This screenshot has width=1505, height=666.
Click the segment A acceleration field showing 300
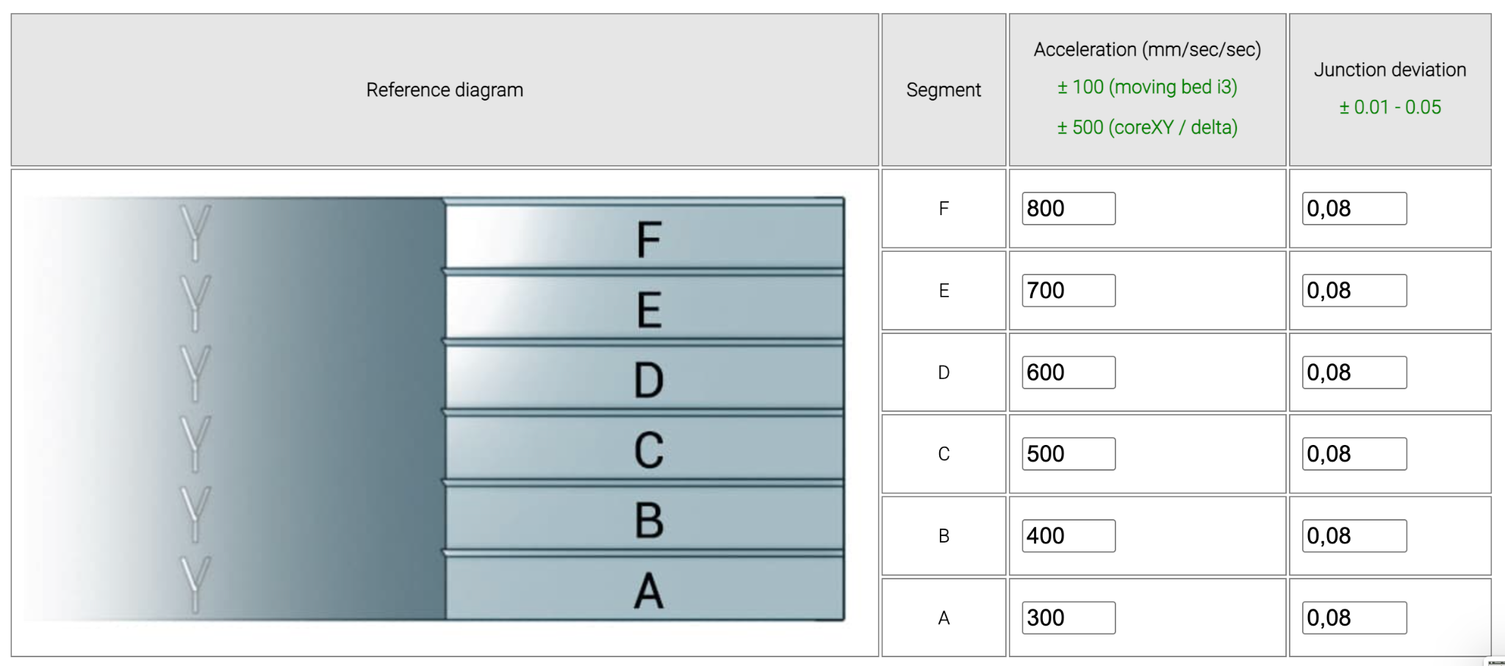[1068, 618]
